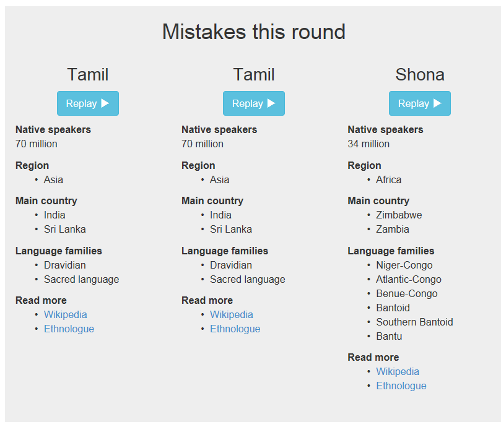
Task: Click play triangle in first Tamil Replay button
Action: pos(105,103)
